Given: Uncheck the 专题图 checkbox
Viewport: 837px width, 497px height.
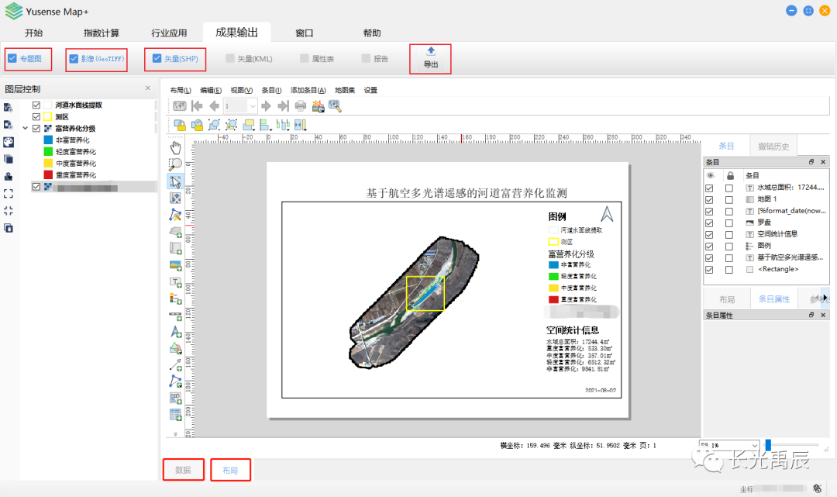Looking at the screenshot, I should 12,58.
